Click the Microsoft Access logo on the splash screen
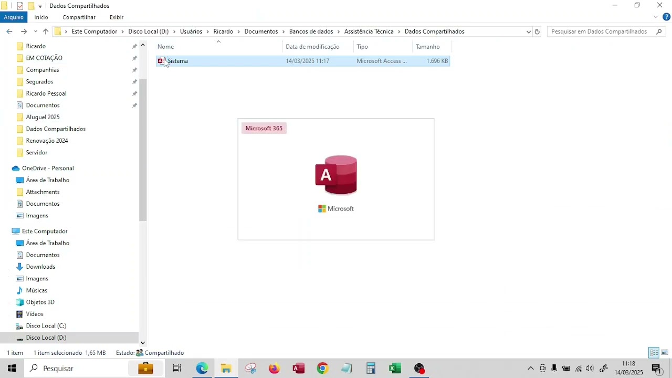The width and height of the screenshot is (672, 378). point(336,175)
